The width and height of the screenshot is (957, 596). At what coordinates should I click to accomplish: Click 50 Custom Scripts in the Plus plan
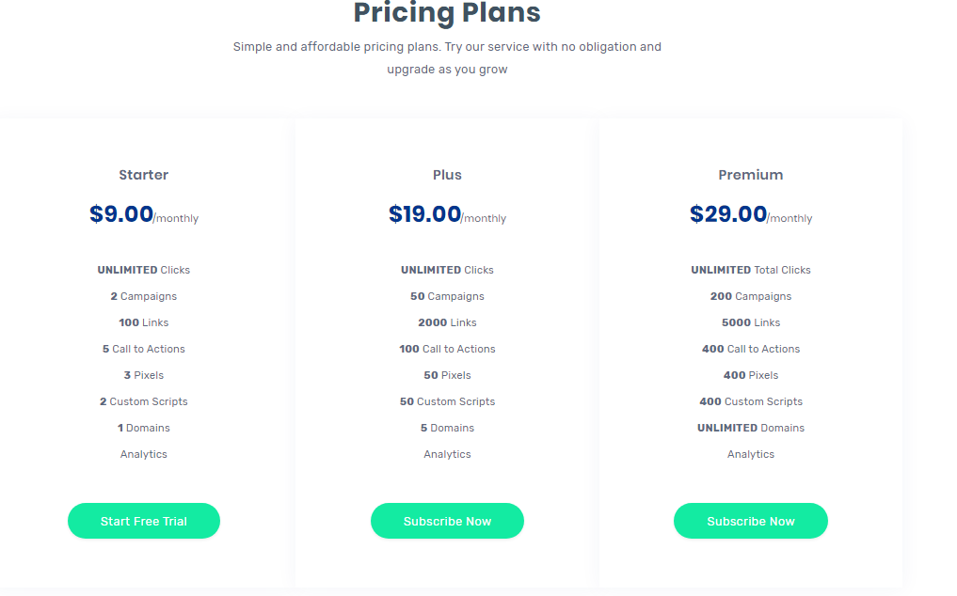coord(447,401)
